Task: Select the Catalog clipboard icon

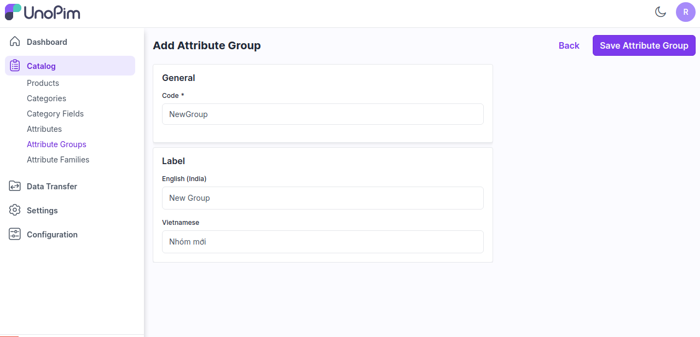Action: point(14,65)
